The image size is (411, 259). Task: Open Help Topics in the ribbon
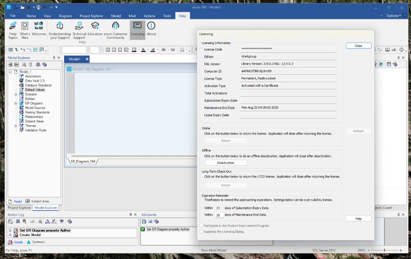13,30
